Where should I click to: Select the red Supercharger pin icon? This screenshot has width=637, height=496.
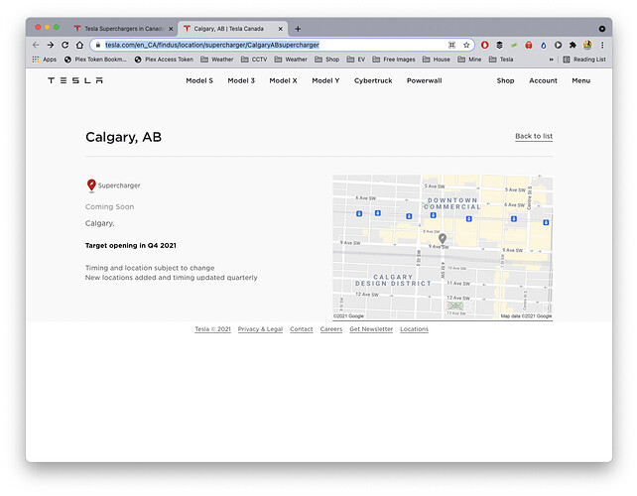(91, 186)
